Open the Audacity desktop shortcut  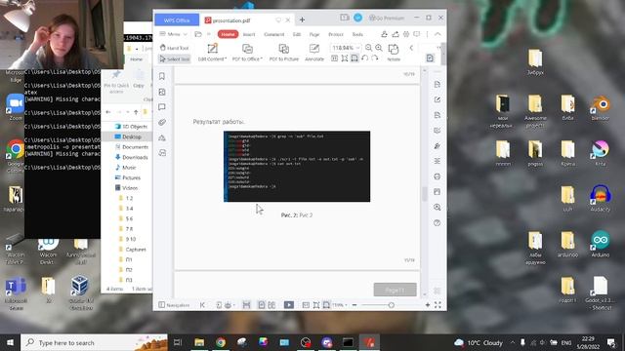pos(601,198)
